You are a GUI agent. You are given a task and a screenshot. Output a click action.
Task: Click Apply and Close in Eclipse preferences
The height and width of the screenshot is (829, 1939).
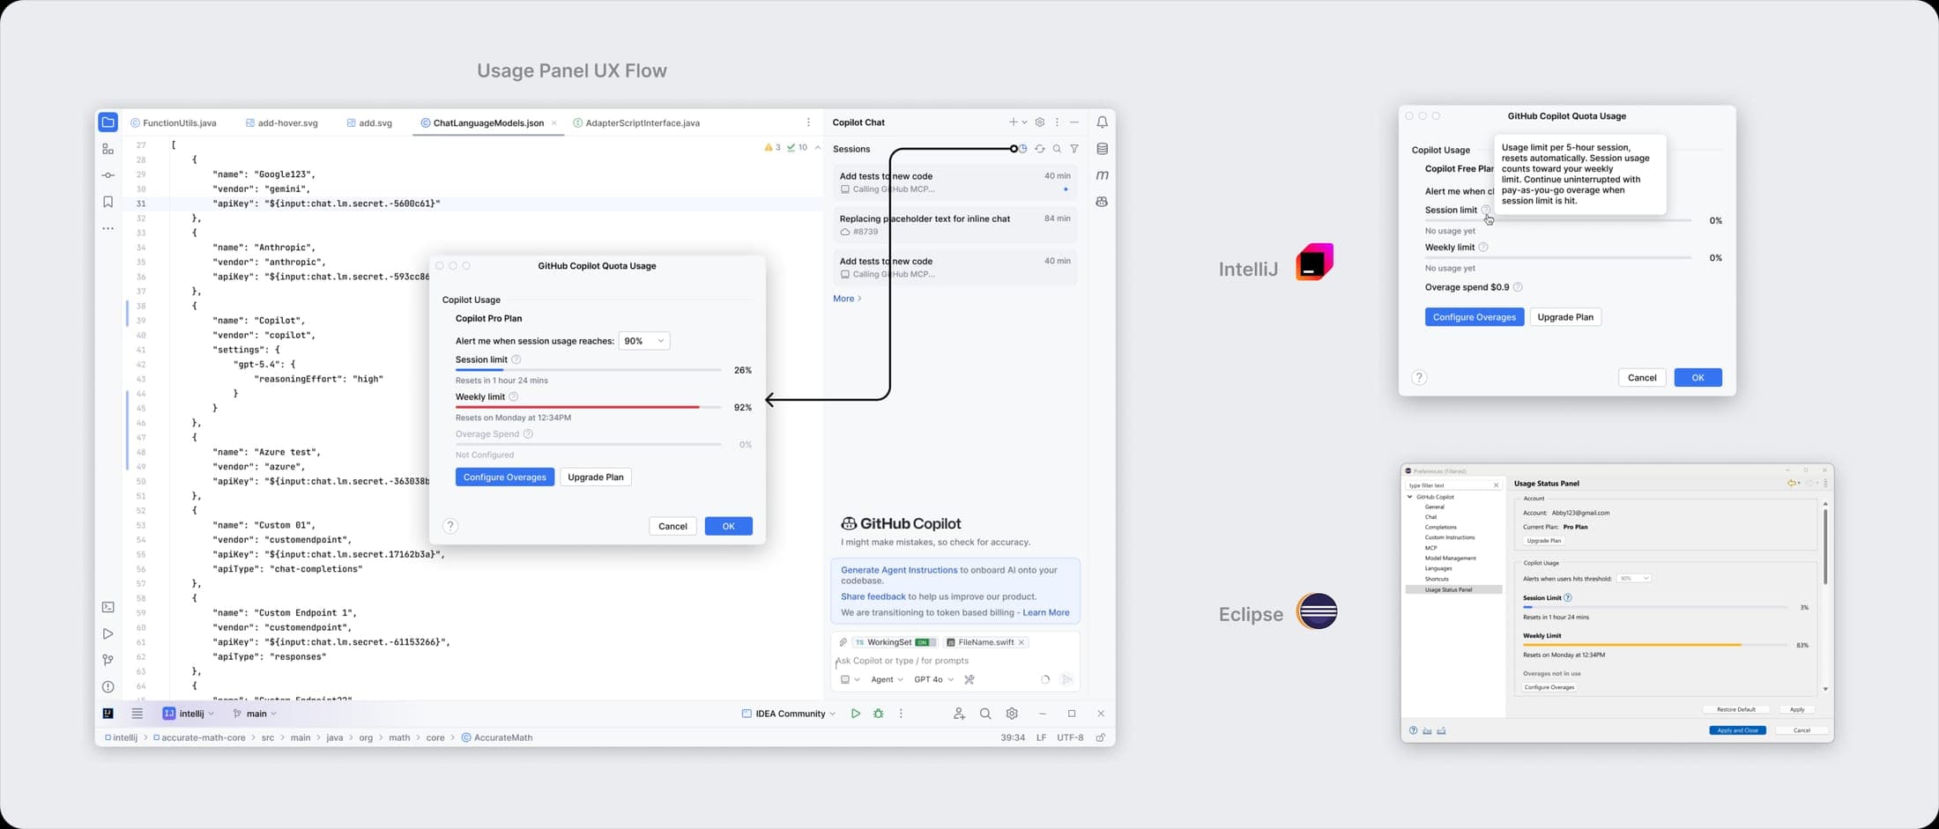pyautogui.click(x=1737, y=730)
